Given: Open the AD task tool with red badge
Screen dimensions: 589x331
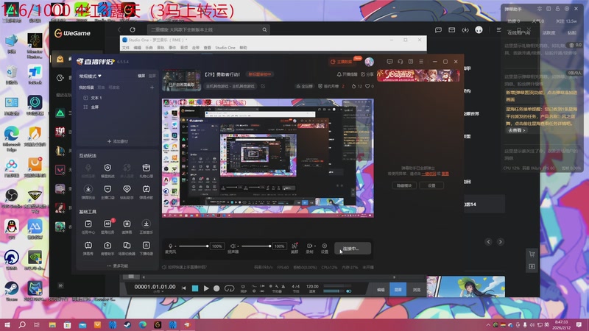Looking at the screenshot, I should pyautogui.click(x=107, y=224).
